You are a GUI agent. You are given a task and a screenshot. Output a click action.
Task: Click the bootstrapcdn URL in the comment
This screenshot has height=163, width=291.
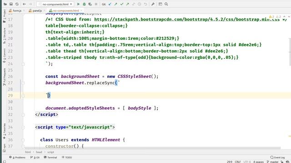coord(187,19)
